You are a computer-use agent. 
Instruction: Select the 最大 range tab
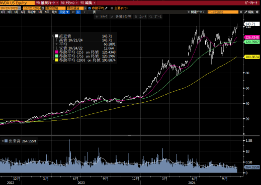tap(54, 12)
